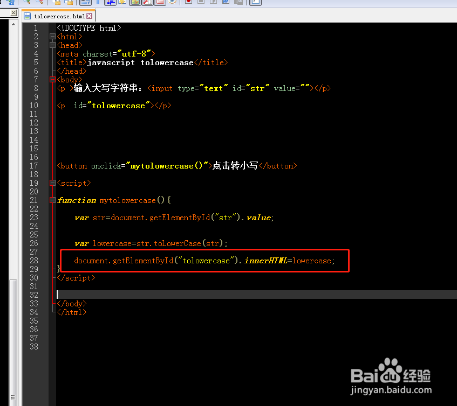Click the meta charset="utf-8" line
Screen dimensions: 457x406
(x=106, y=54)
